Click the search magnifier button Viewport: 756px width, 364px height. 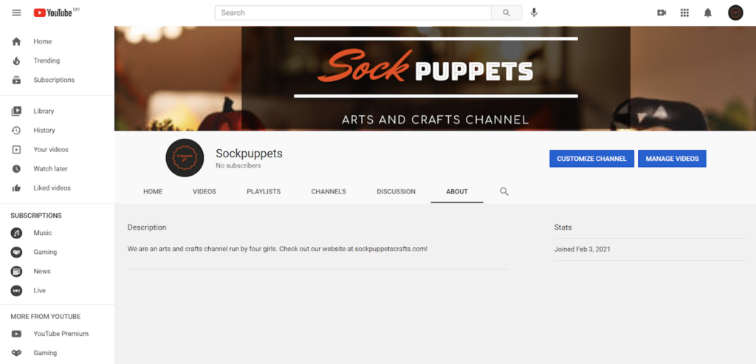pyautogui.click(x=506, y=13)
